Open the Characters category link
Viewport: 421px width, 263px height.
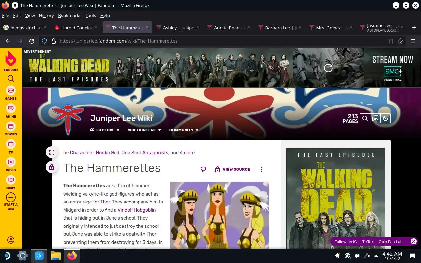click(82, 153)
